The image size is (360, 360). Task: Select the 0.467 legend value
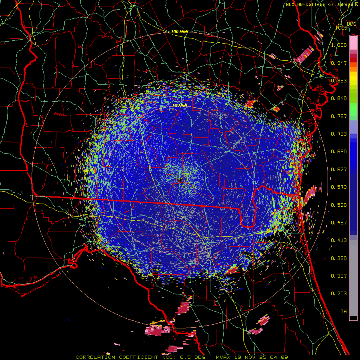point(339,223)
